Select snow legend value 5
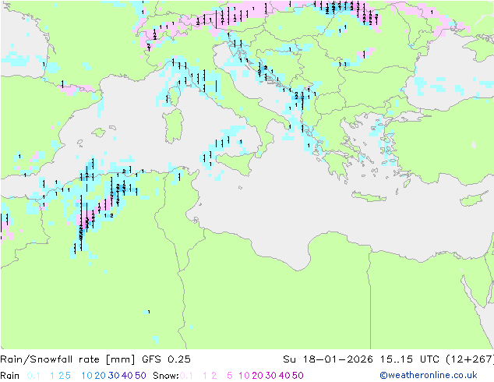 pos(230,376)
